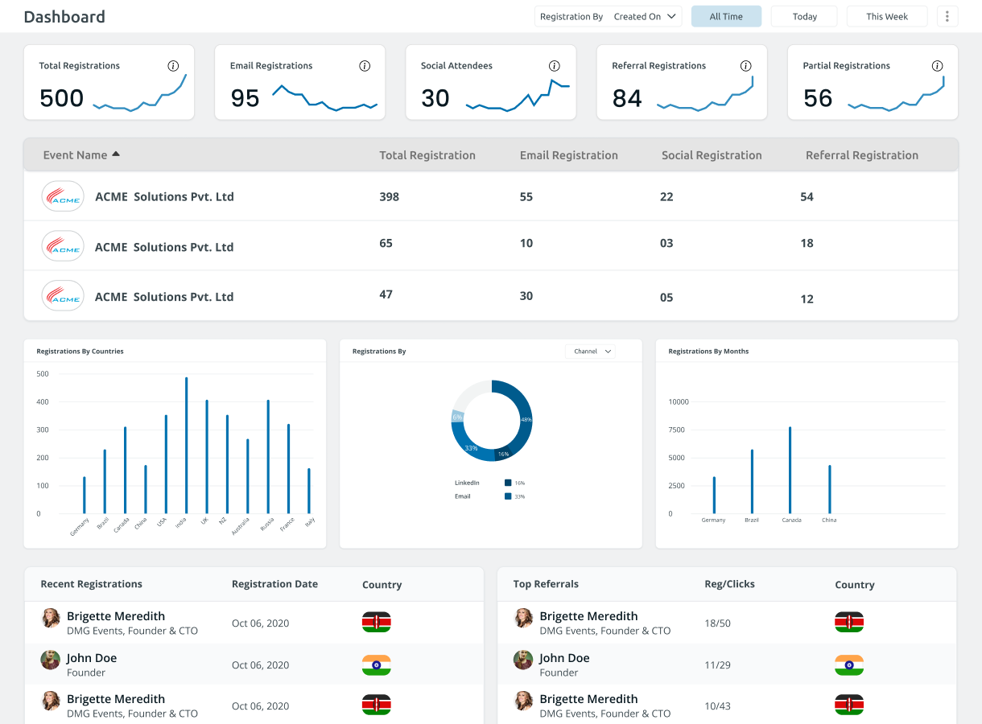Open the Channel dropdown in Registrations By chart
Screen dimensions: 982x724
click(591, 352)
